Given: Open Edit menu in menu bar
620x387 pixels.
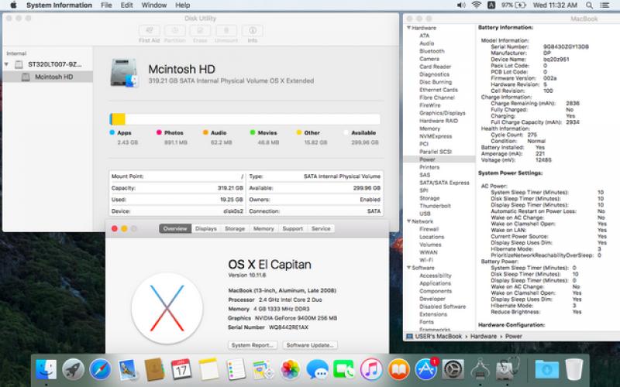Looking at the screenshot, I should (126, 5).
